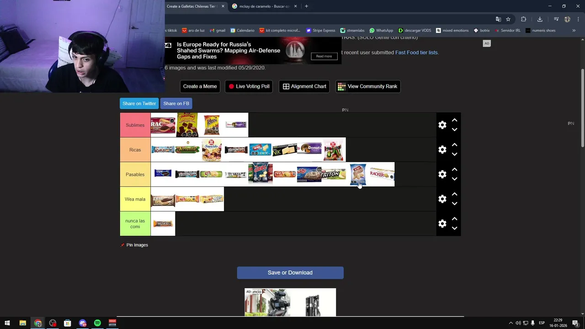Image resolution: width=585 pixels, height=329 pixels.
Task: Open settings gear for nunca las comi tier
Action: click(x=442, y=223)
